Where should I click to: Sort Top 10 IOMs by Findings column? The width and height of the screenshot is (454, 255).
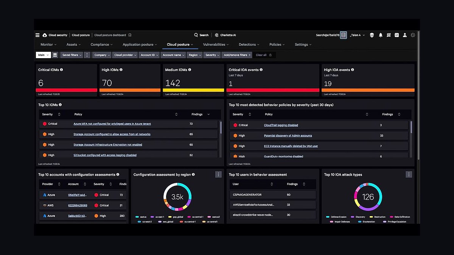tap(208, 114)
